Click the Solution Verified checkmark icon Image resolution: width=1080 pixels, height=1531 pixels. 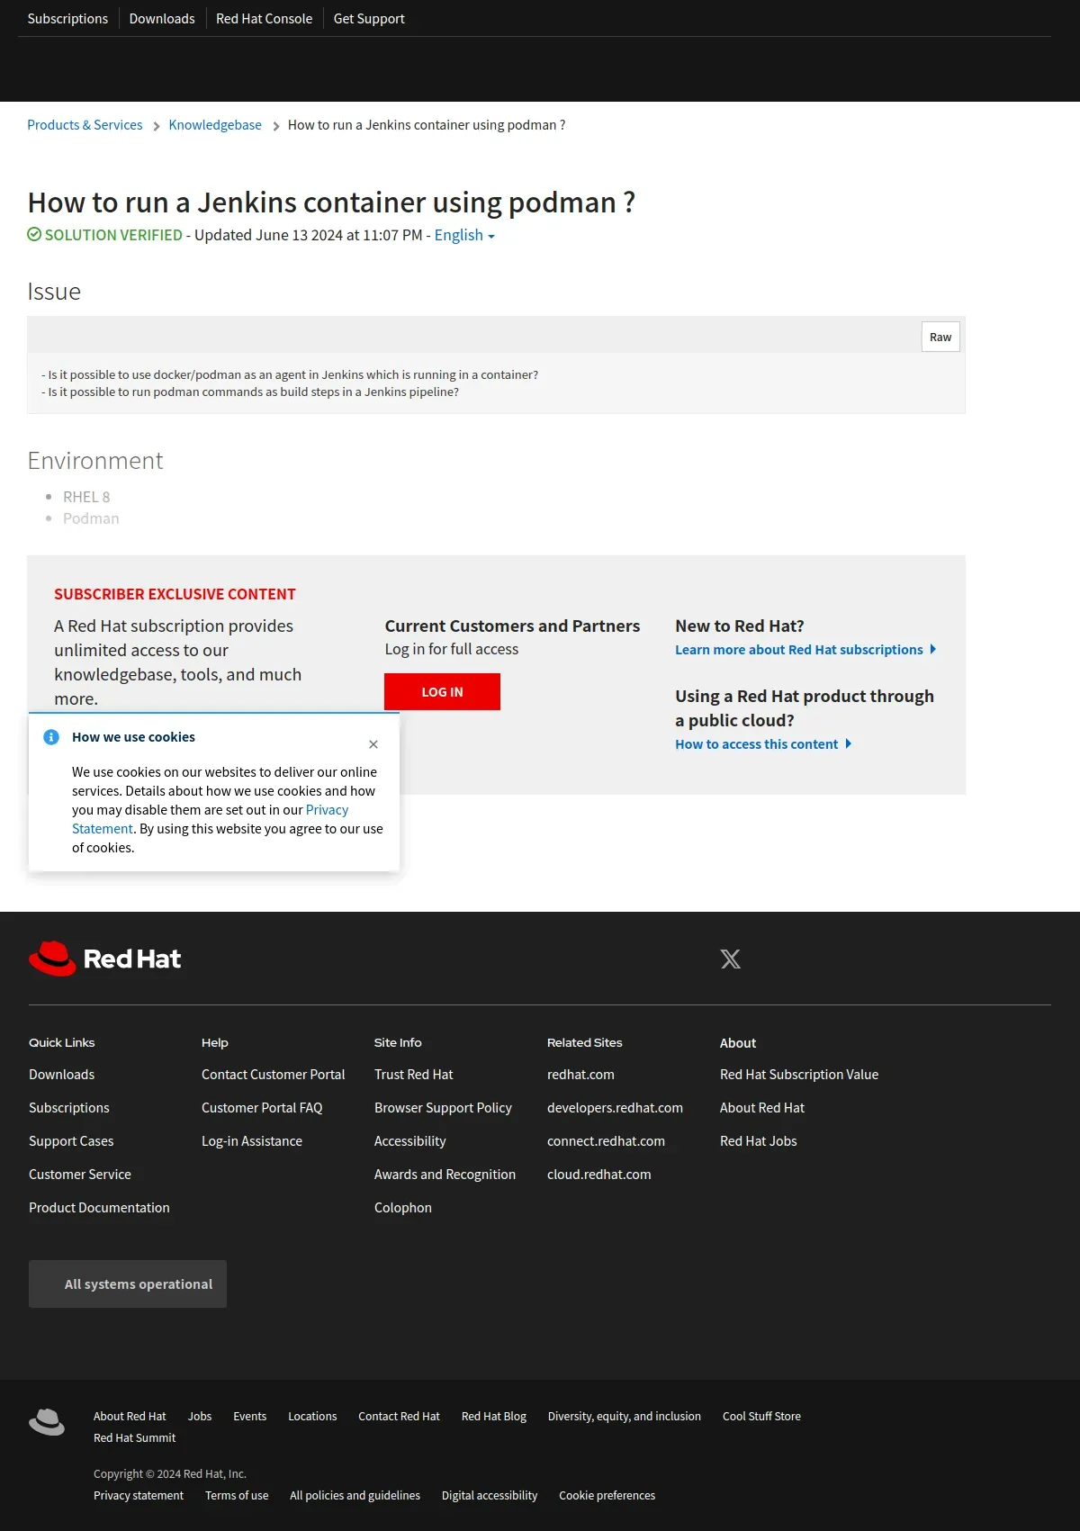click(34, 235)
